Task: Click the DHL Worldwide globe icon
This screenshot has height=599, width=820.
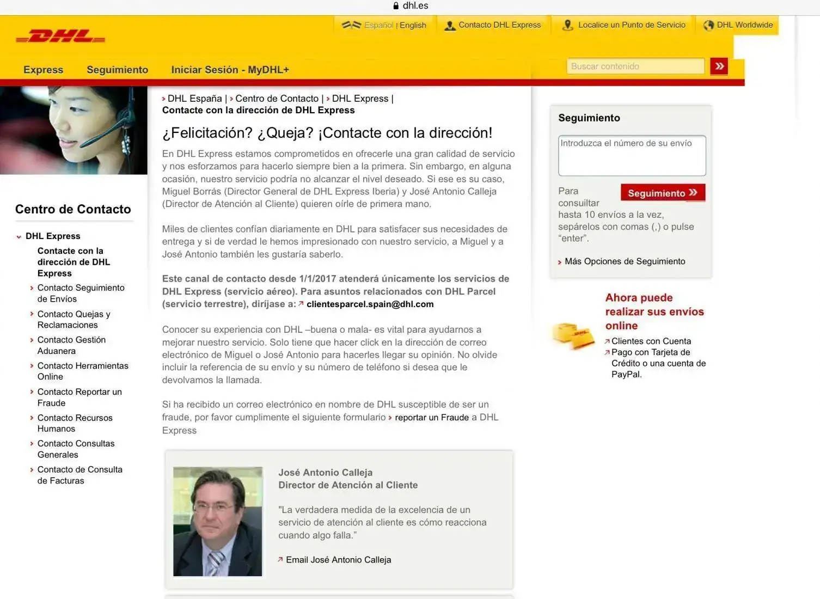Action: (x=708, y=26)
